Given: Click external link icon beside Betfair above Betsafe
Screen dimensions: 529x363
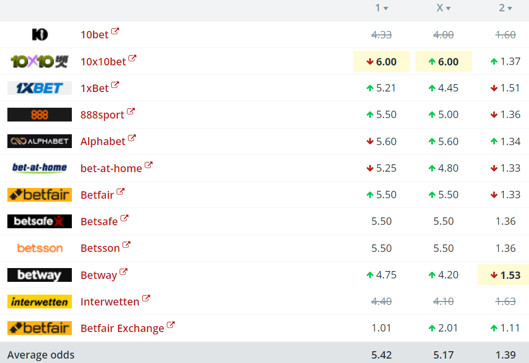Looking at the screenshot, I should [x=121, y=192].
